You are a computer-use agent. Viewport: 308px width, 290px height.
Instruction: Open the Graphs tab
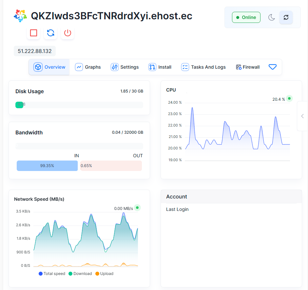(88, 67)
